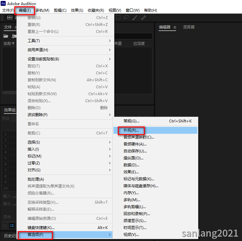Open 效果(E)... preferences
The image size is (242, 241).
[155, 172]
